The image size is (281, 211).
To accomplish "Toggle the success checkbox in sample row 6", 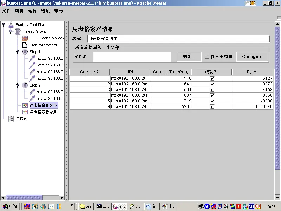I will coord(212,107).
